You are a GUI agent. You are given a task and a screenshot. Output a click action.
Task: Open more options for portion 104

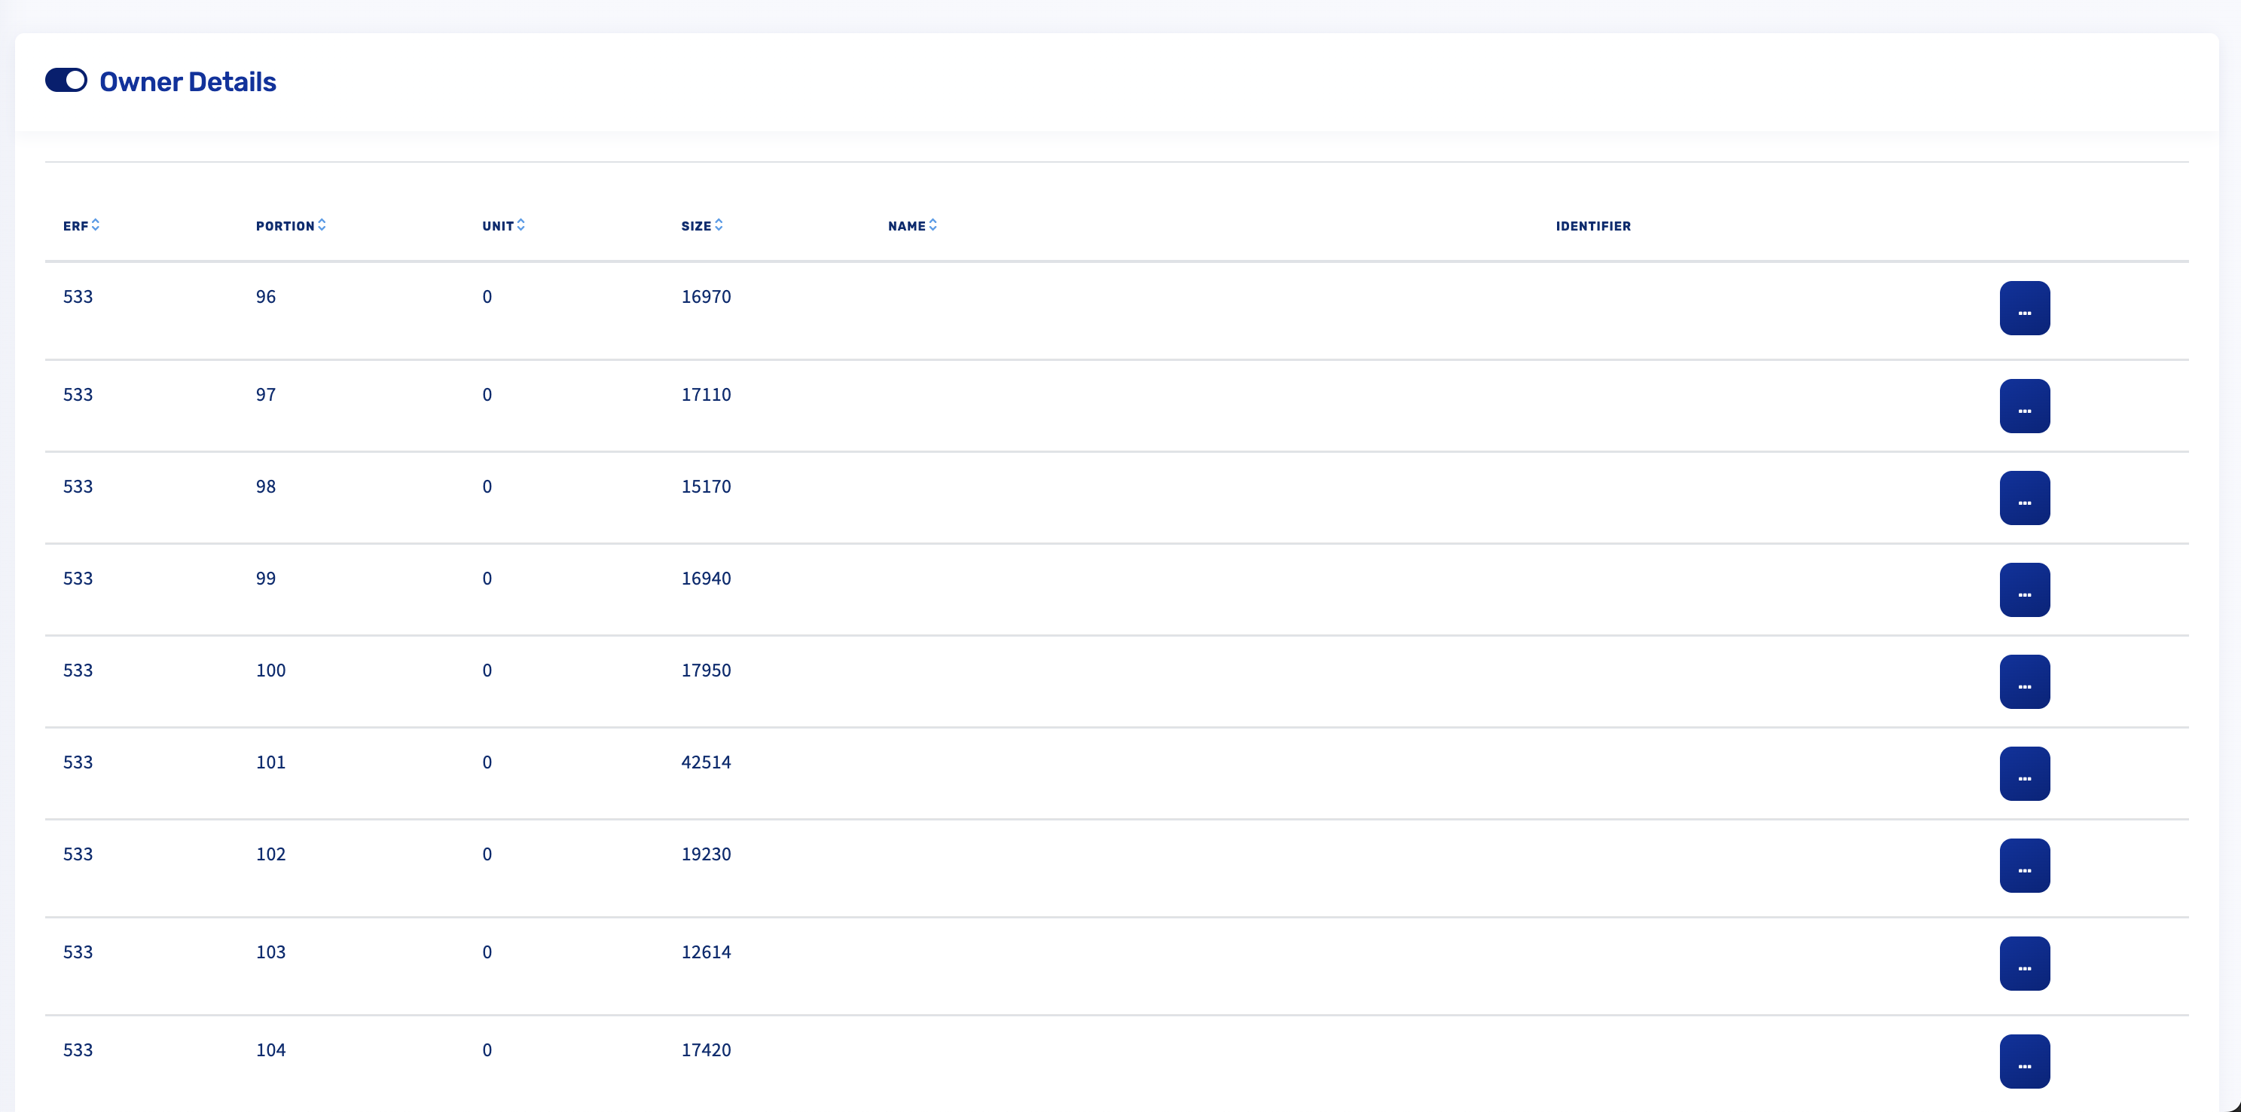2024,1062
